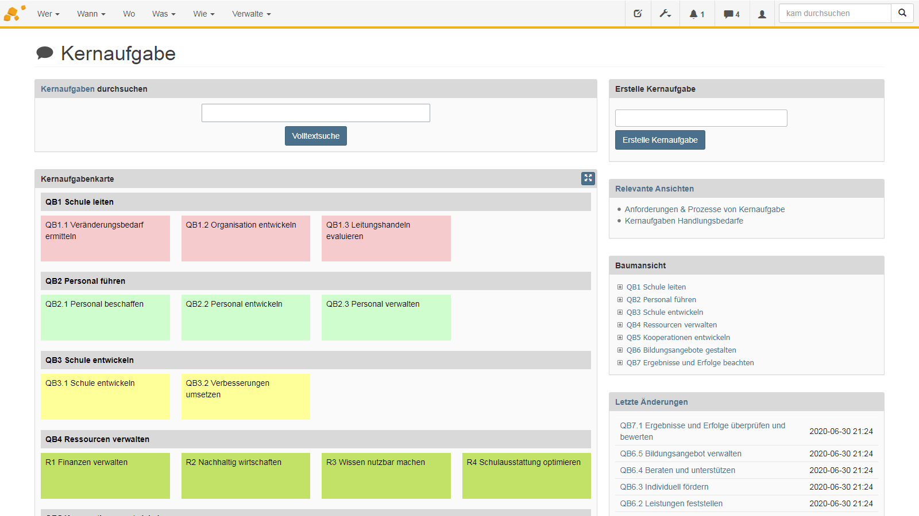Open card QB2.3 Personal verwalten
Image resolution: width=919 pixels, height=516 pixels.
coord(386,318)
